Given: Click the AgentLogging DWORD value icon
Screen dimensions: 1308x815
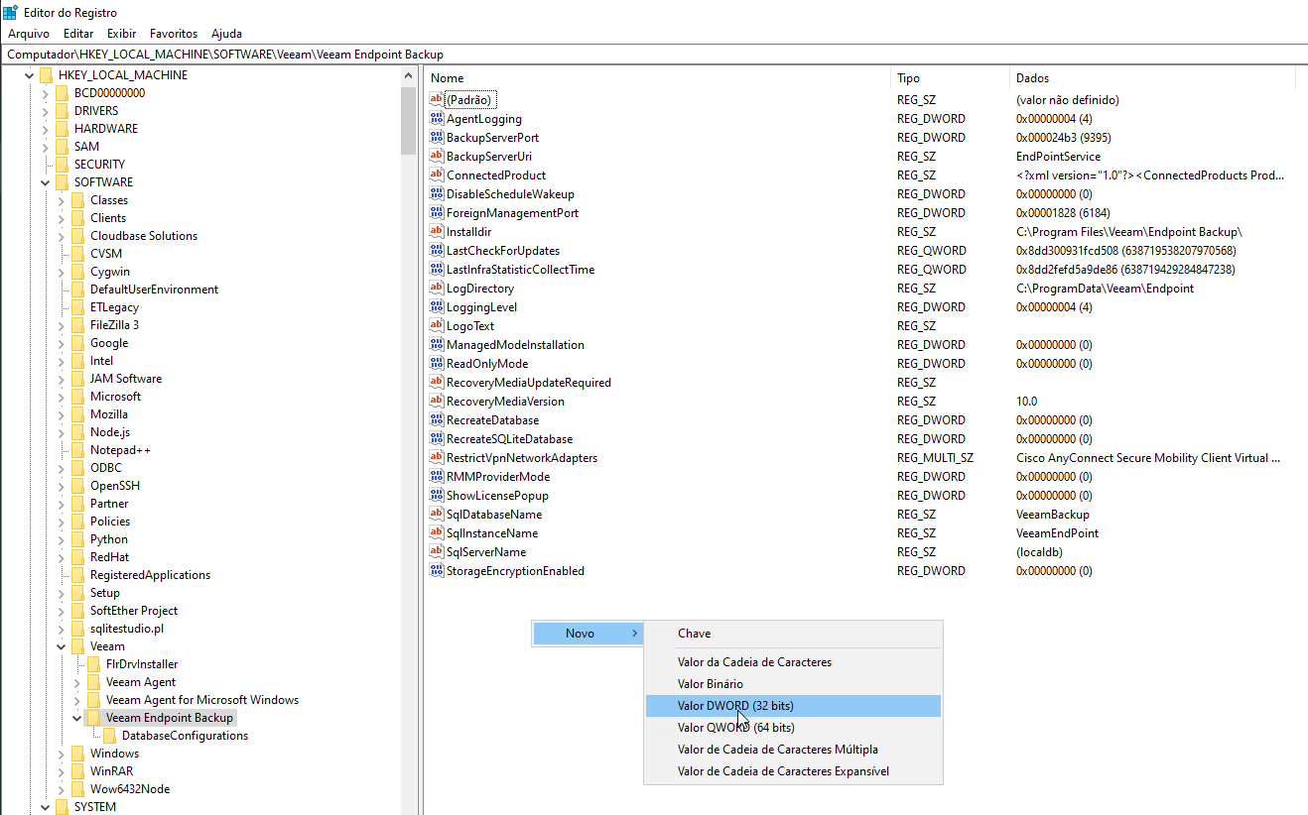Looking at the screenshot, I should 437,119.
